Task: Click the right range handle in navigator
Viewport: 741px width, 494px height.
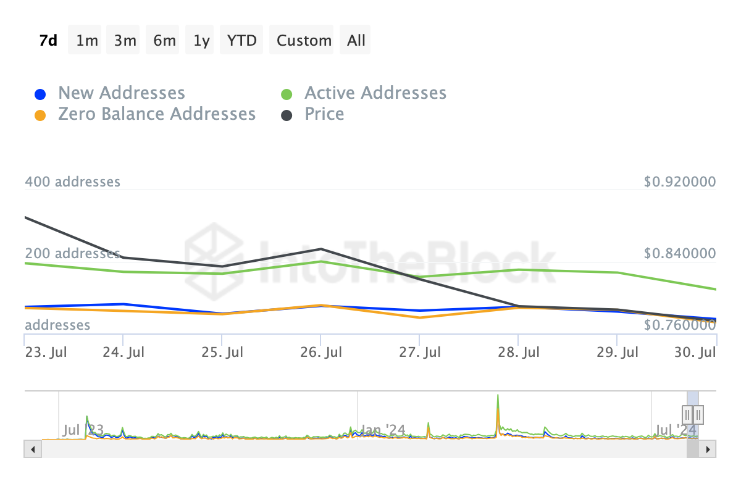Action: (x=698, y=414)
